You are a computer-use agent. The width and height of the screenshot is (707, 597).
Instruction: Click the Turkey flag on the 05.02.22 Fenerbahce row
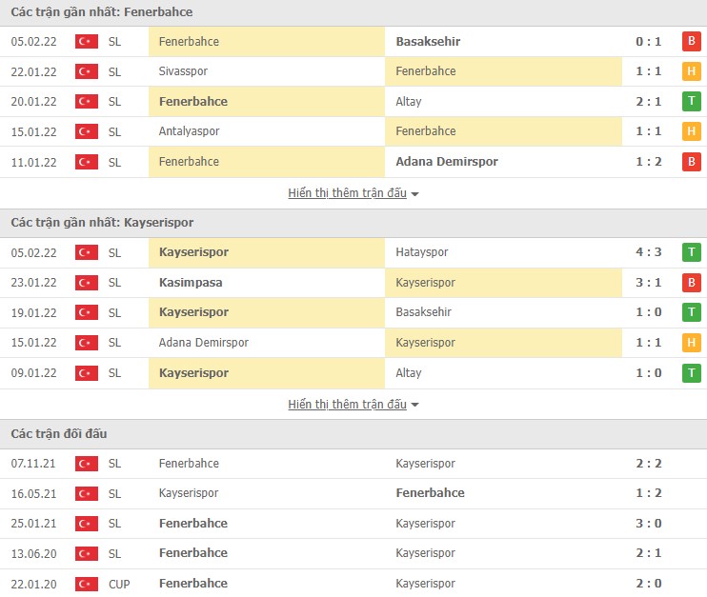click(87, 41)
